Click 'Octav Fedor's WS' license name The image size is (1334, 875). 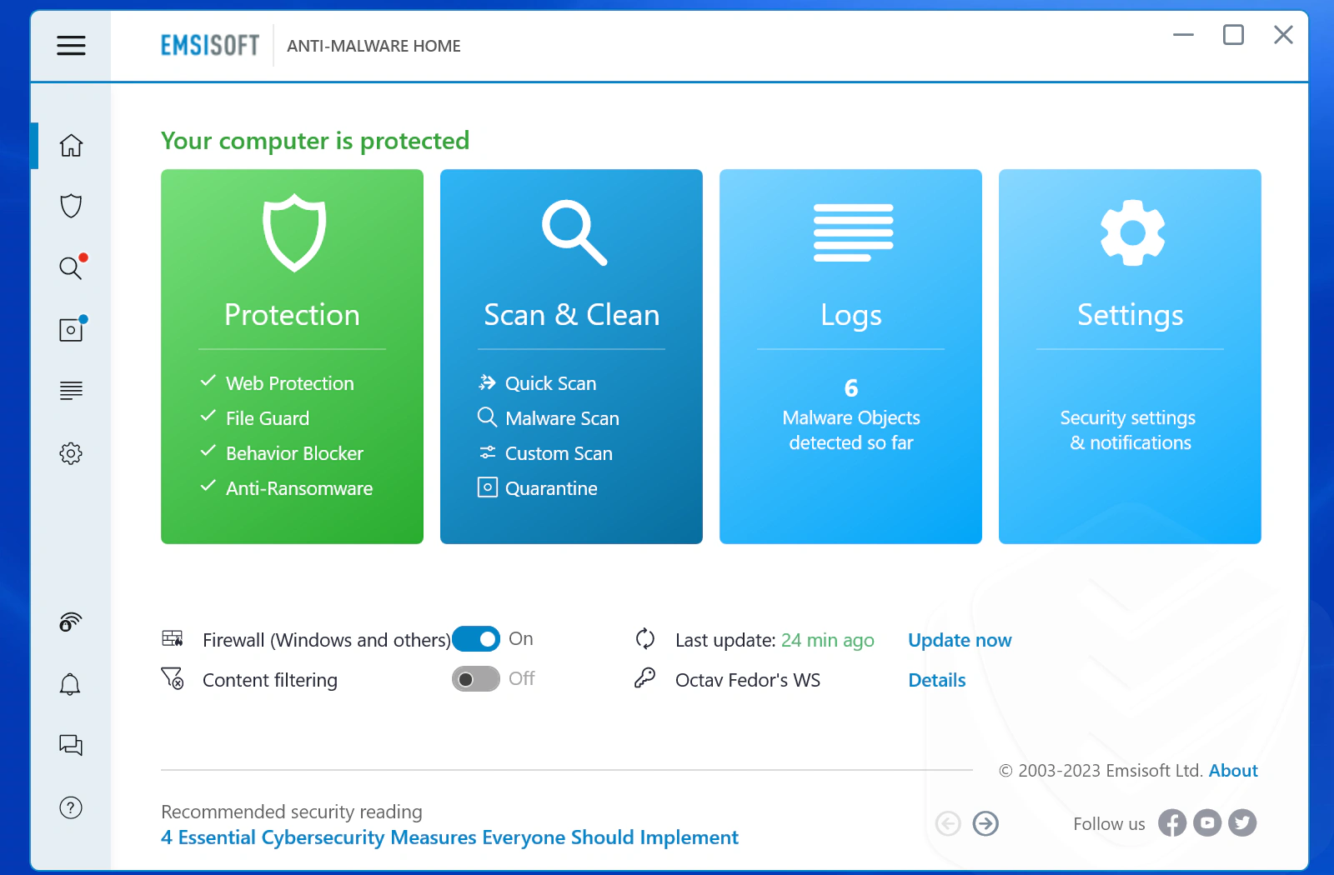pyautogui.click(x=748, y=680)
